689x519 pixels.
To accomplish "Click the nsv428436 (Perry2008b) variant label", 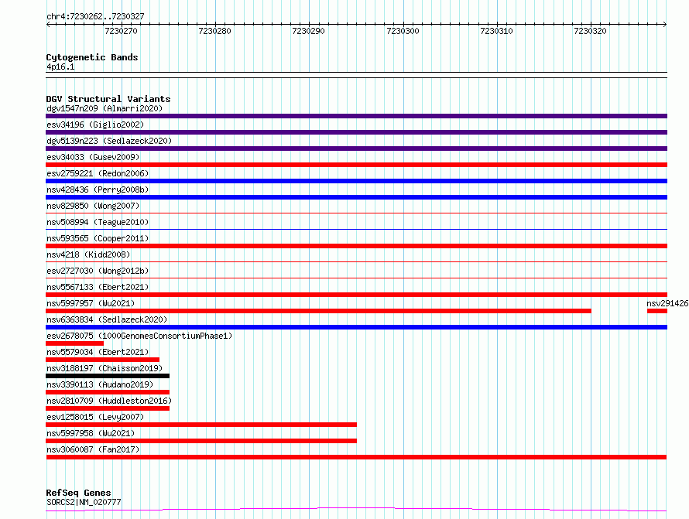I will pos(98,190).
